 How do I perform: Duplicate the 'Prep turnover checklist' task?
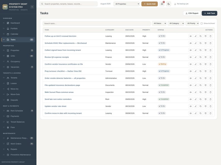tap(200, 71)
